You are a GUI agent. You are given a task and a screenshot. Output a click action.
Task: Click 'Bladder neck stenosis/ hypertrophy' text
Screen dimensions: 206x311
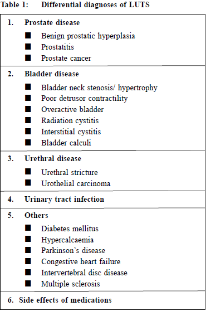tap(99, 88)
